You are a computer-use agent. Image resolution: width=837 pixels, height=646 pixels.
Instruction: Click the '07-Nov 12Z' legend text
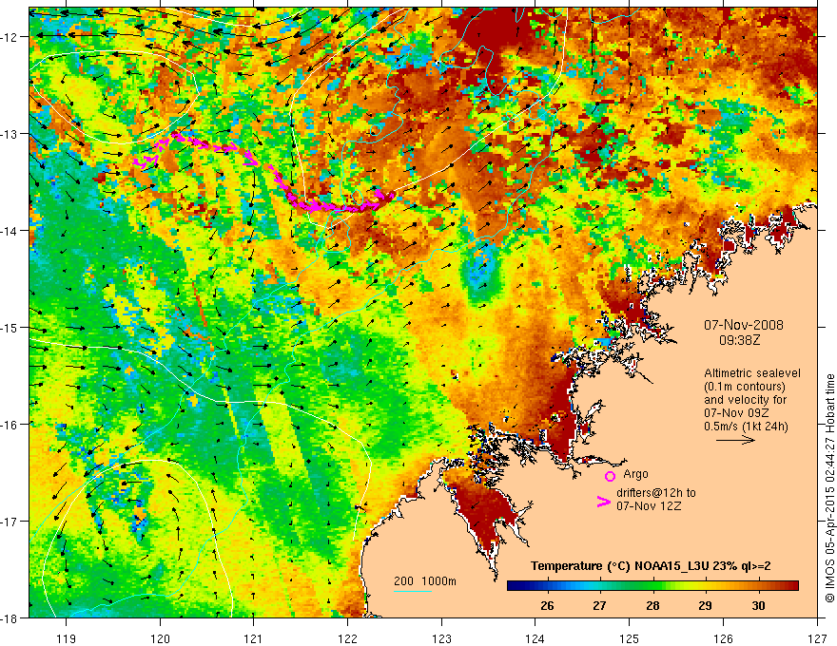[649, 505]
